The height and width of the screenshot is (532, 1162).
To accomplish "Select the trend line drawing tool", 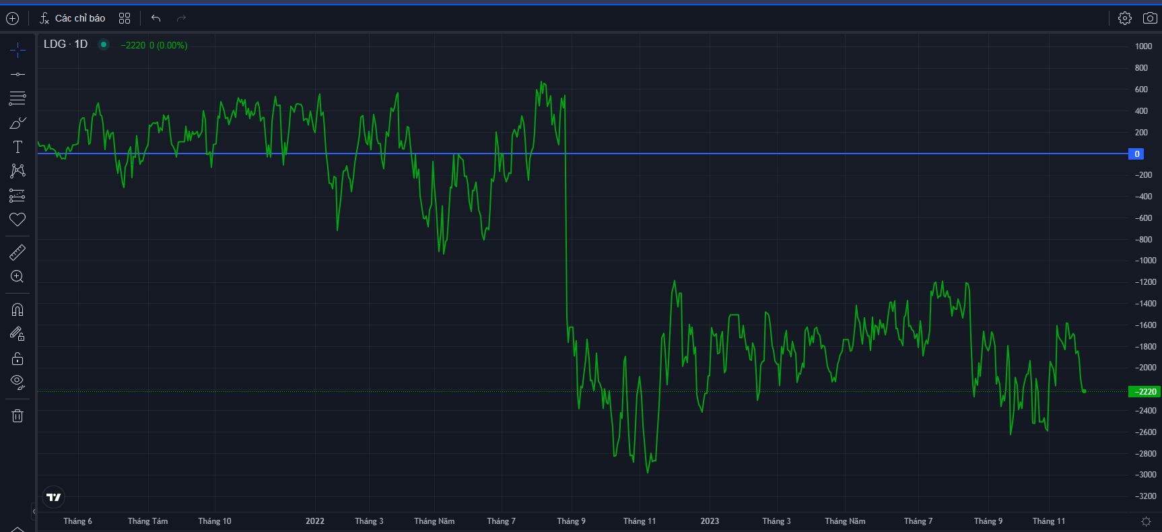I will (18, 74).
